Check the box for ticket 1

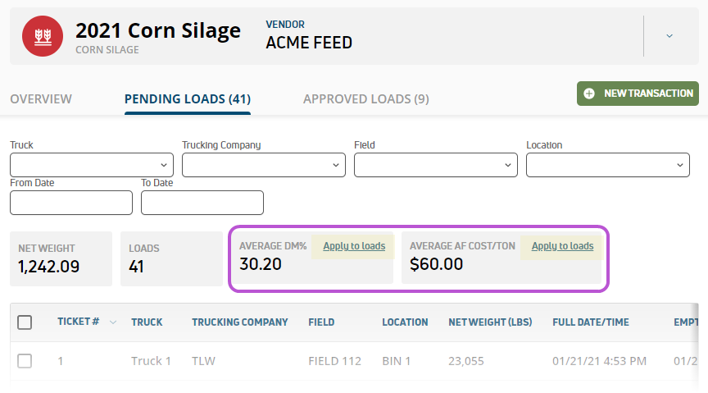click(25, 361)
